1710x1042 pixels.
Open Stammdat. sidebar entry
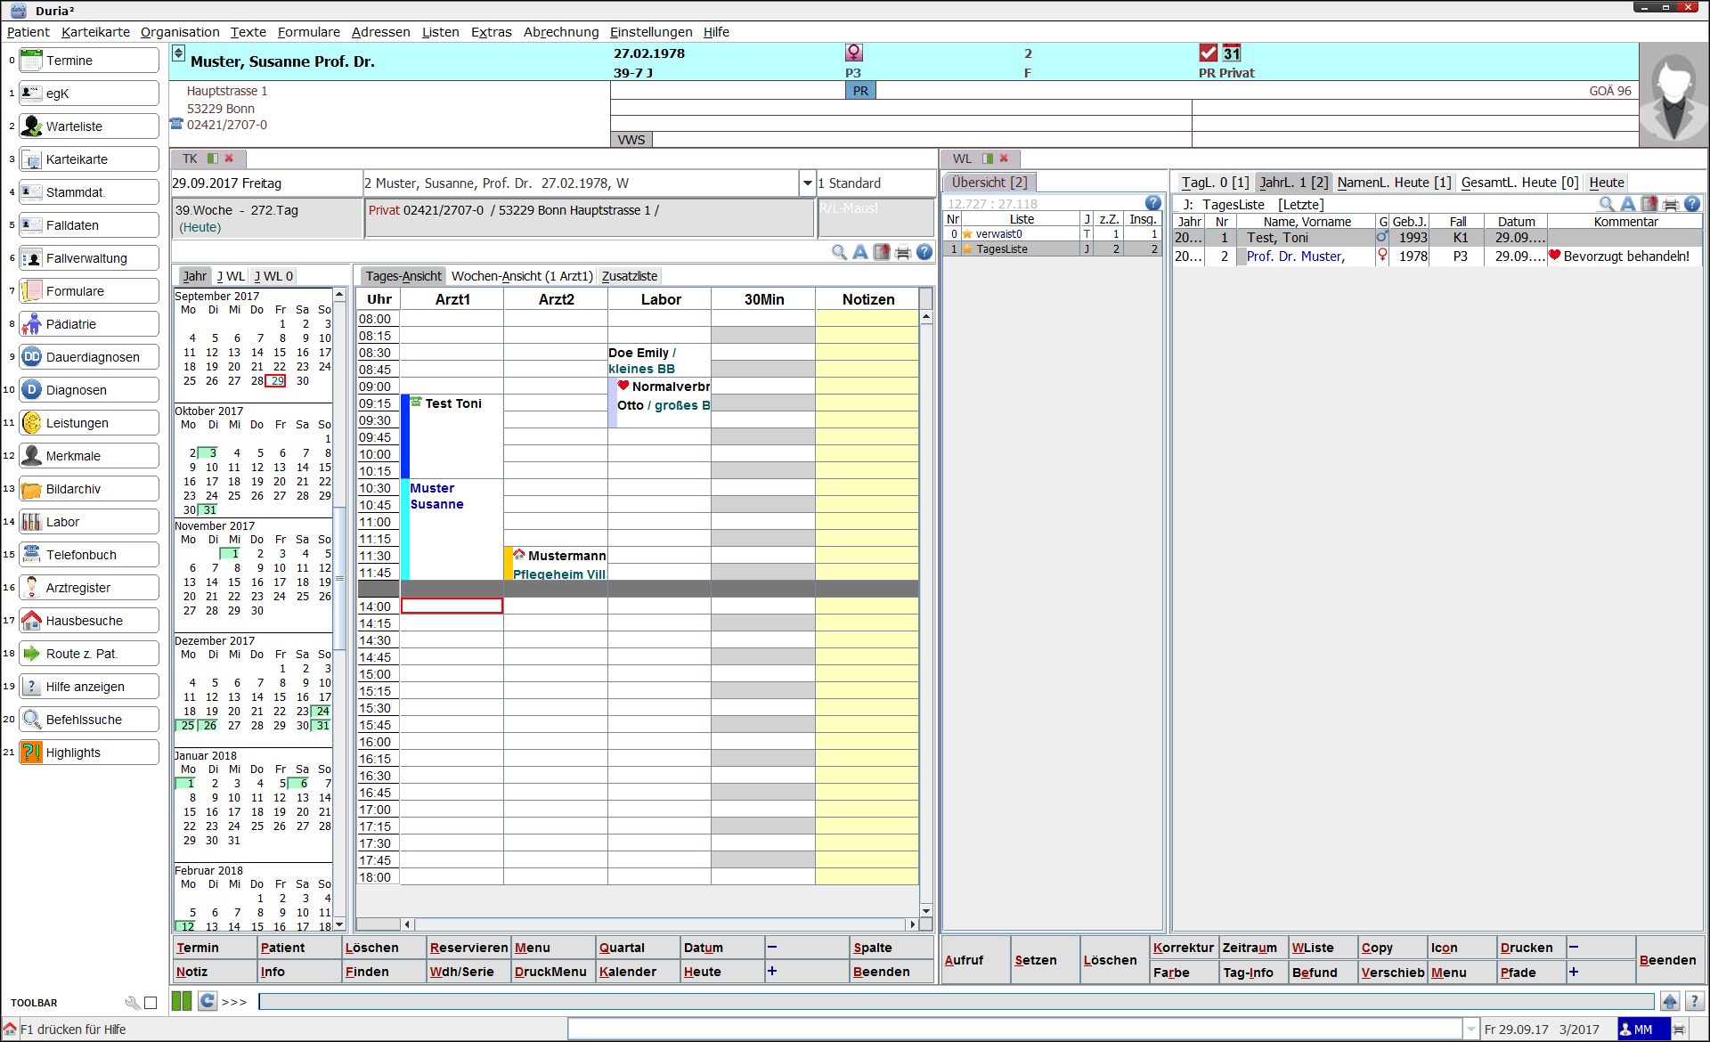[x=88, y=192]
